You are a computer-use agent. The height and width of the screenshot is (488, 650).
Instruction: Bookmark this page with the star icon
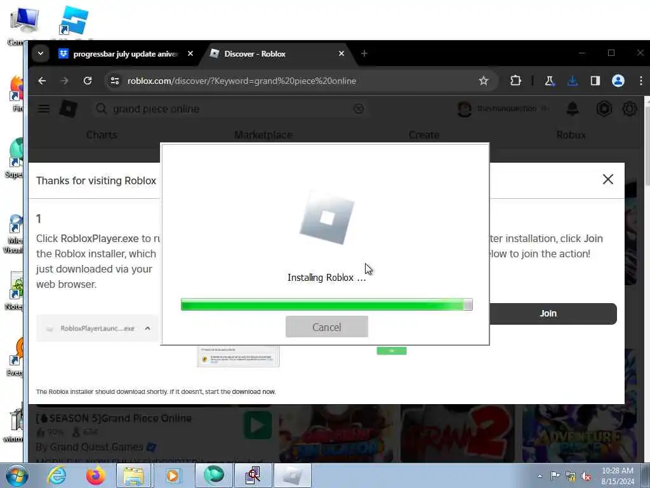point(483,81)
